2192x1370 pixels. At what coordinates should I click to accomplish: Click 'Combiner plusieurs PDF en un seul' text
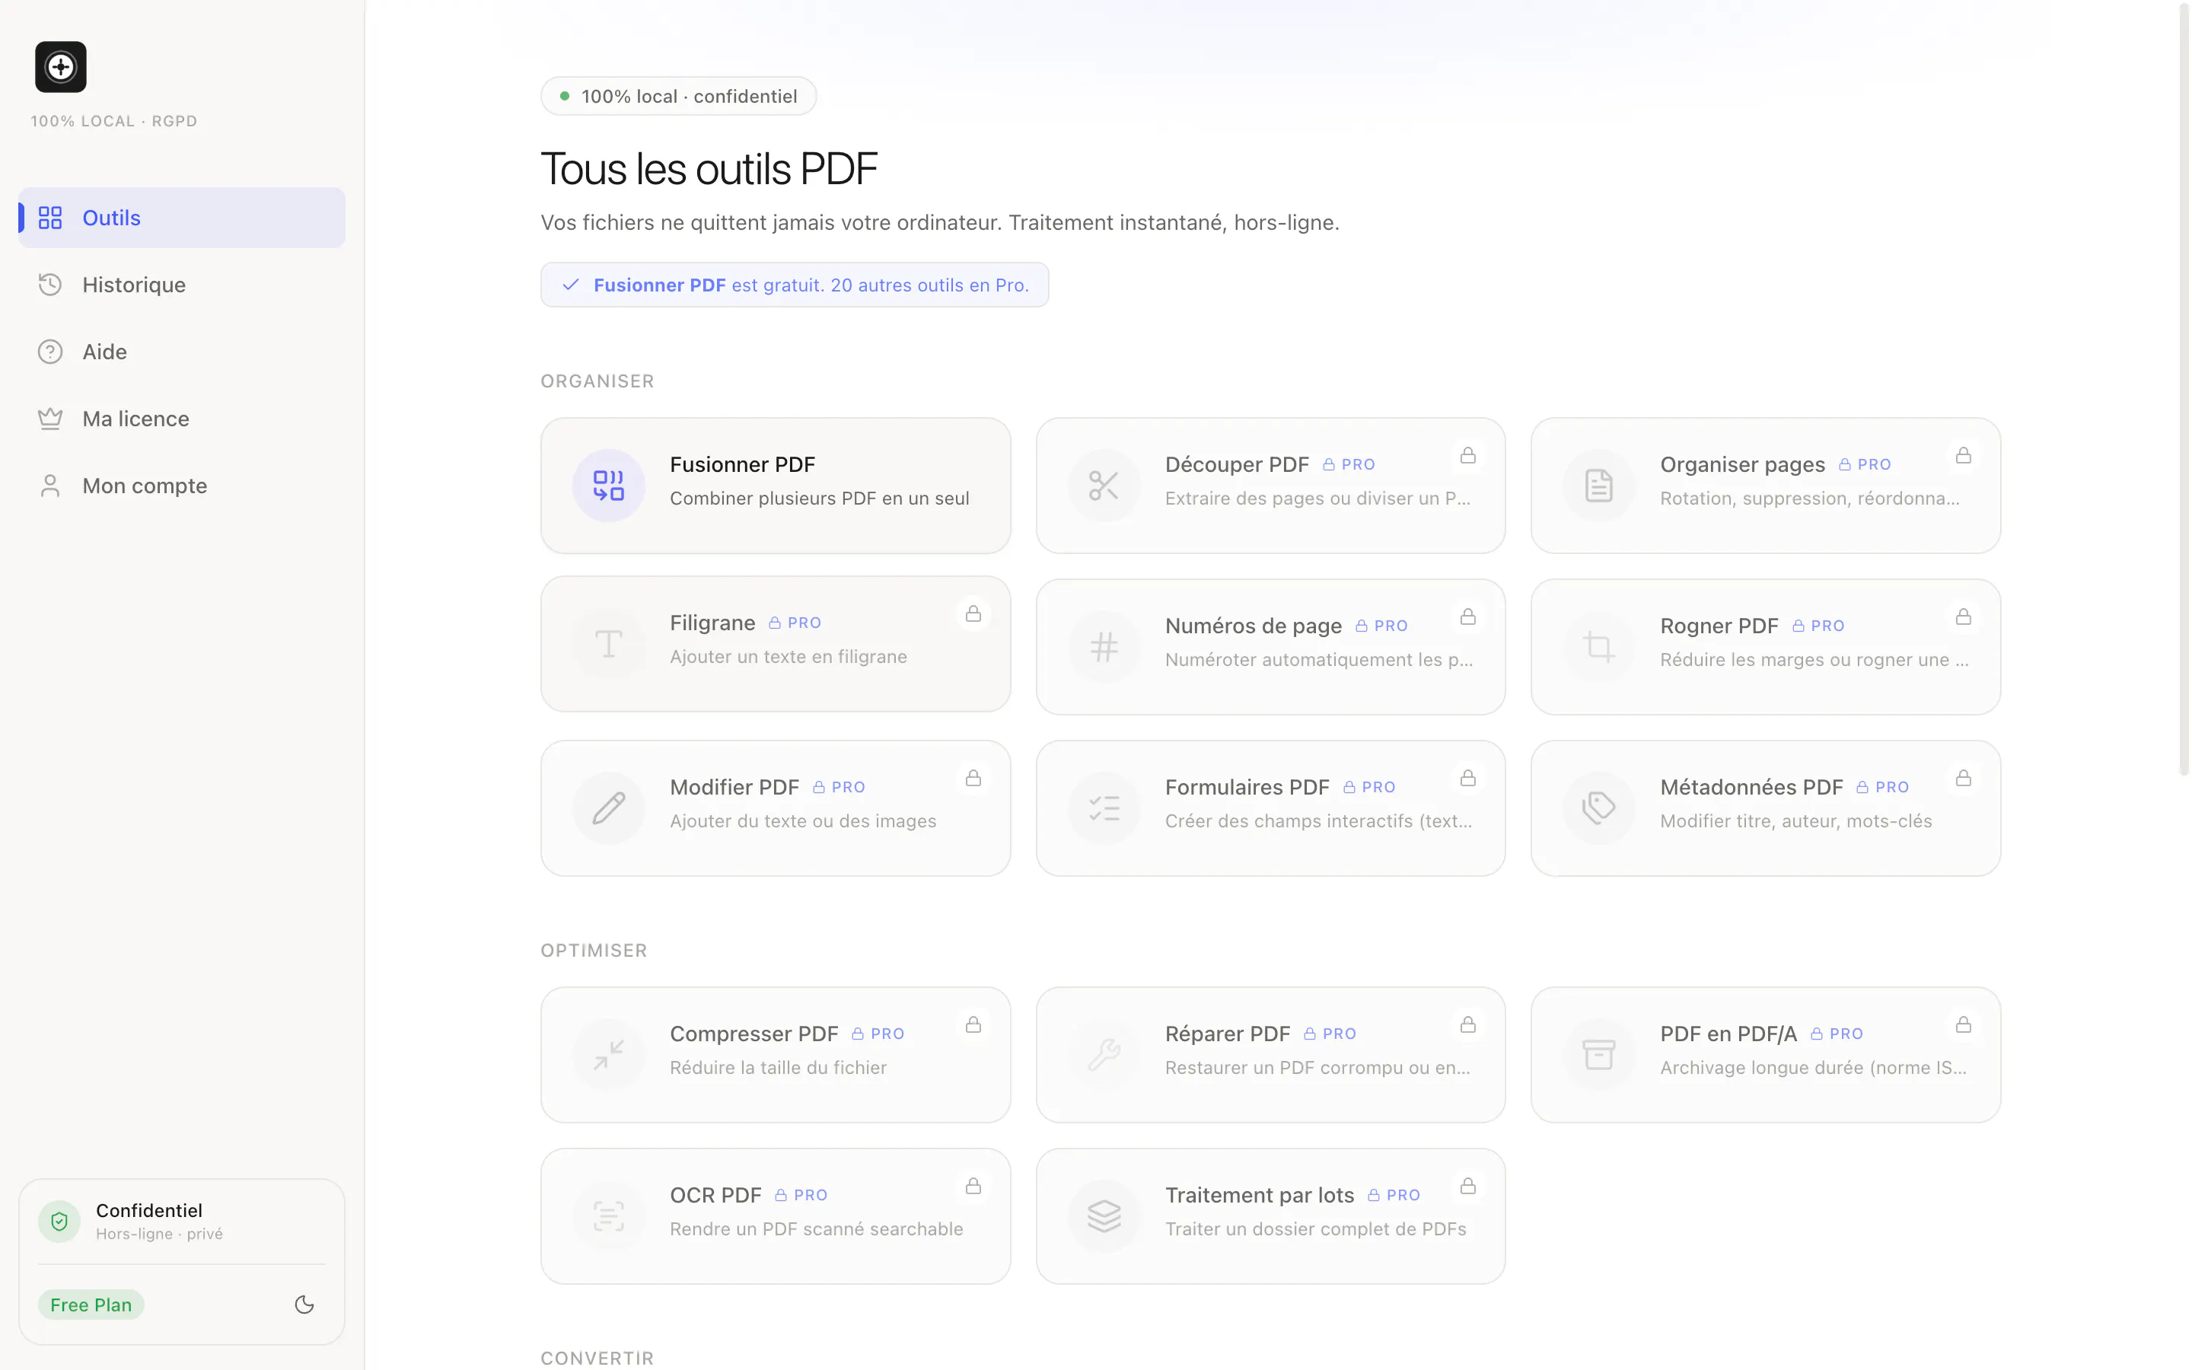[820, 499]
